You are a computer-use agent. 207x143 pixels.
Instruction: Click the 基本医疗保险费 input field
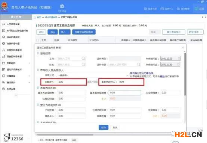(x=125, y=93)
